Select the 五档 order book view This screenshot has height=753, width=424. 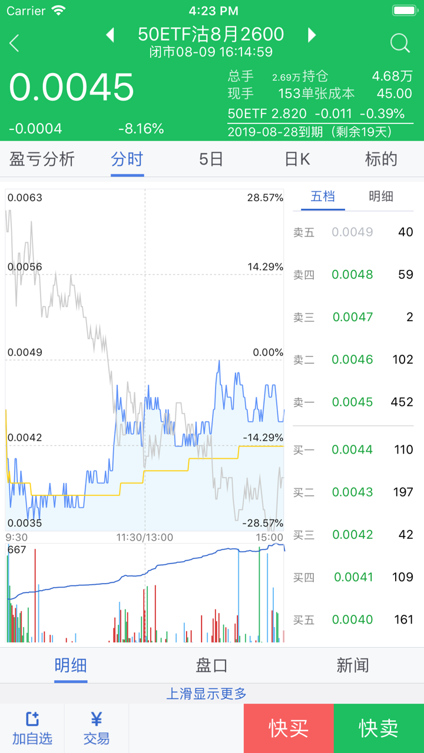click(323, 196)
